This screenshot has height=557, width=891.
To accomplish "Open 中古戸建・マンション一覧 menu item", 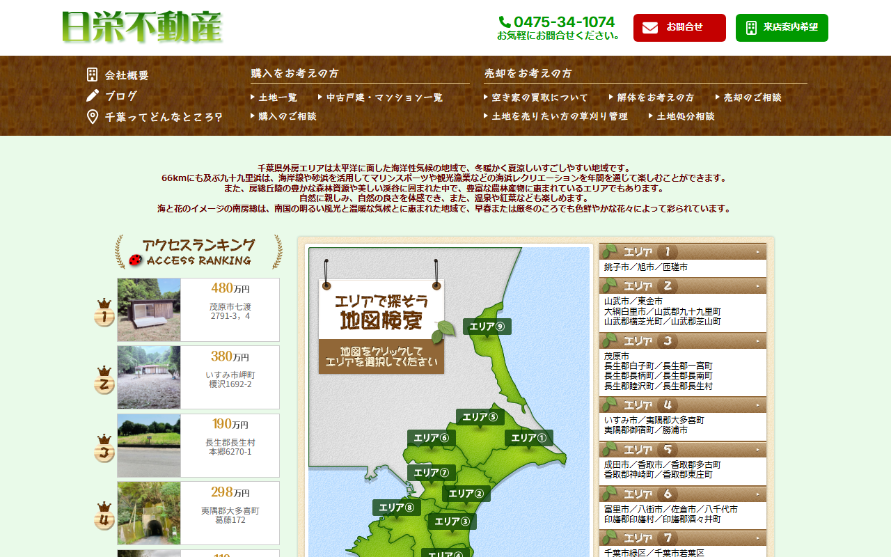I will click(381, 97).
